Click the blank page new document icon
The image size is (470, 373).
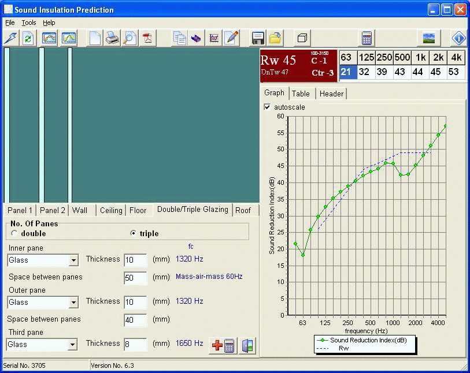[x=95, y=38]
